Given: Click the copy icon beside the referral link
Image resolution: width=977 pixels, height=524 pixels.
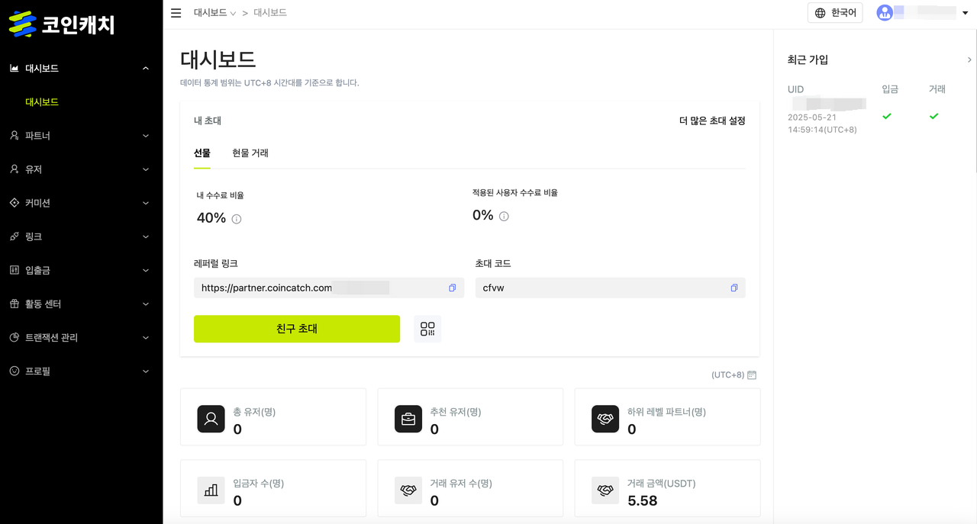Looking at the screenshot, I should click(x=452, y=288).
